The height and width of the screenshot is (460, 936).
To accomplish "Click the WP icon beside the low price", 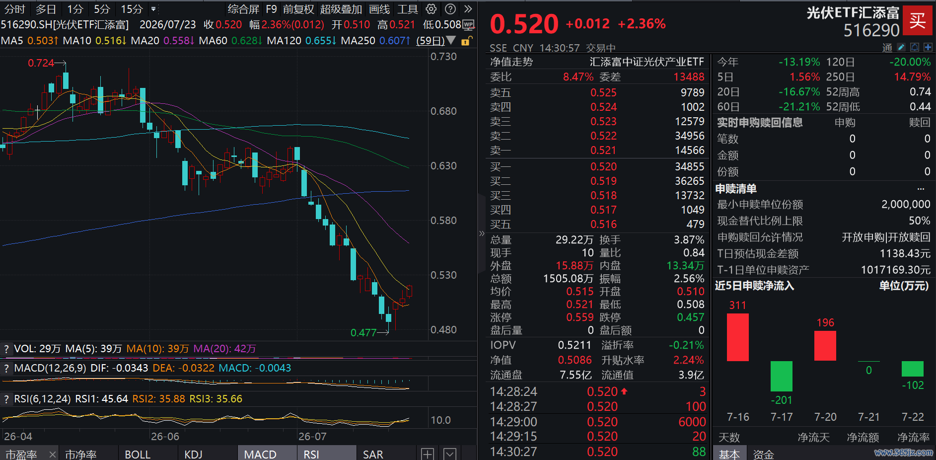I will click(x=468, y=24).
